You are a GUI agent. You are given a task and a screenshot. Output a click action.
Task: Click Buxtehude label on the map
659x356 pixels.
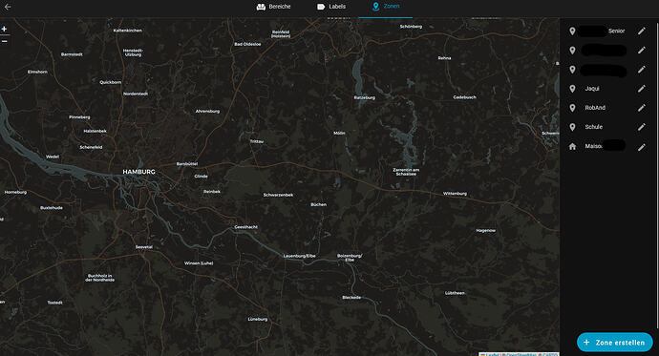pos(52,208)
